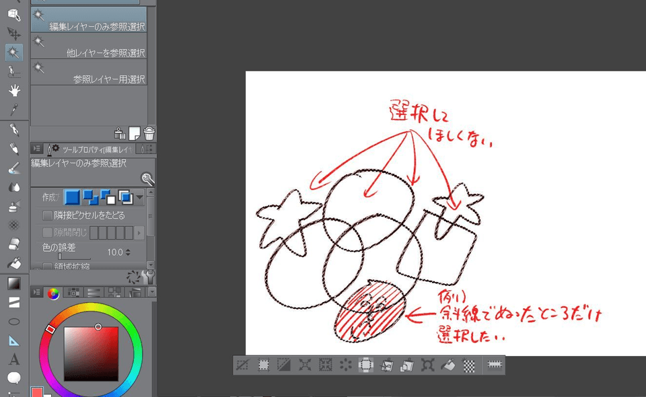The height and width of the screenshot is (397, 646).
Task: Pick a shade in saturation square
Action: click(x=91, y=354)
